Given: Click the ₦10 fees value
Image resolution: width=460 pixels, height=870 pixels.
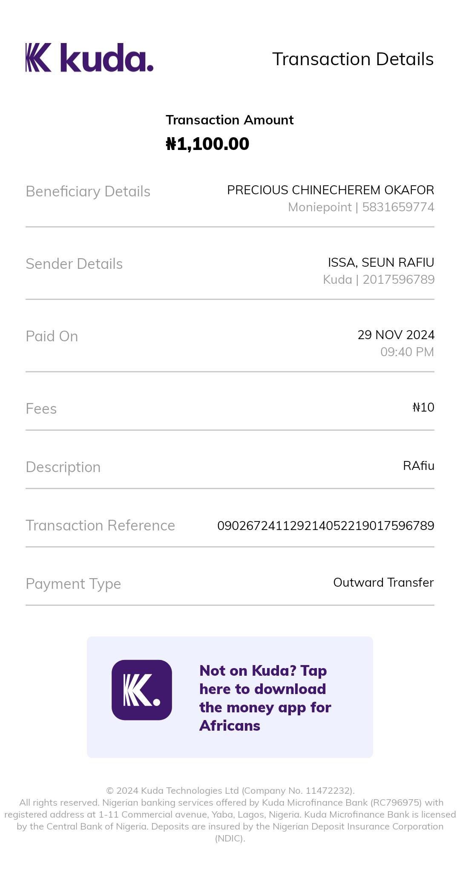Looking at the screenshot, I should pos(423,407).
